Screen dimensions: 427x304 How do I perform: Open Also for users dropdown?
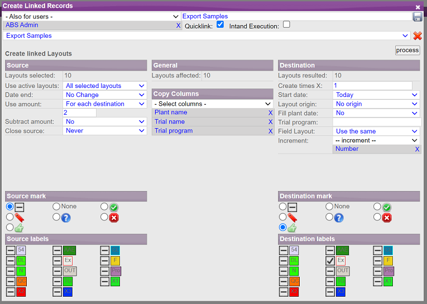(x=92, y=17)
